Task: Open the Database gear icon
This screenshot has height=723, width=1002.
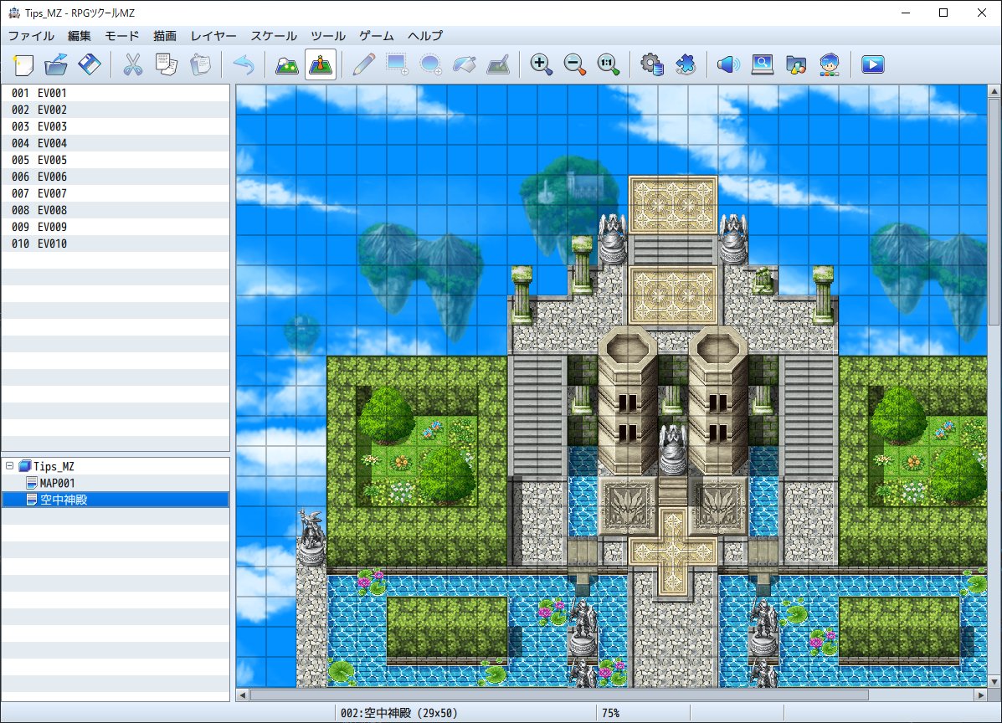Action: [652, 64]
